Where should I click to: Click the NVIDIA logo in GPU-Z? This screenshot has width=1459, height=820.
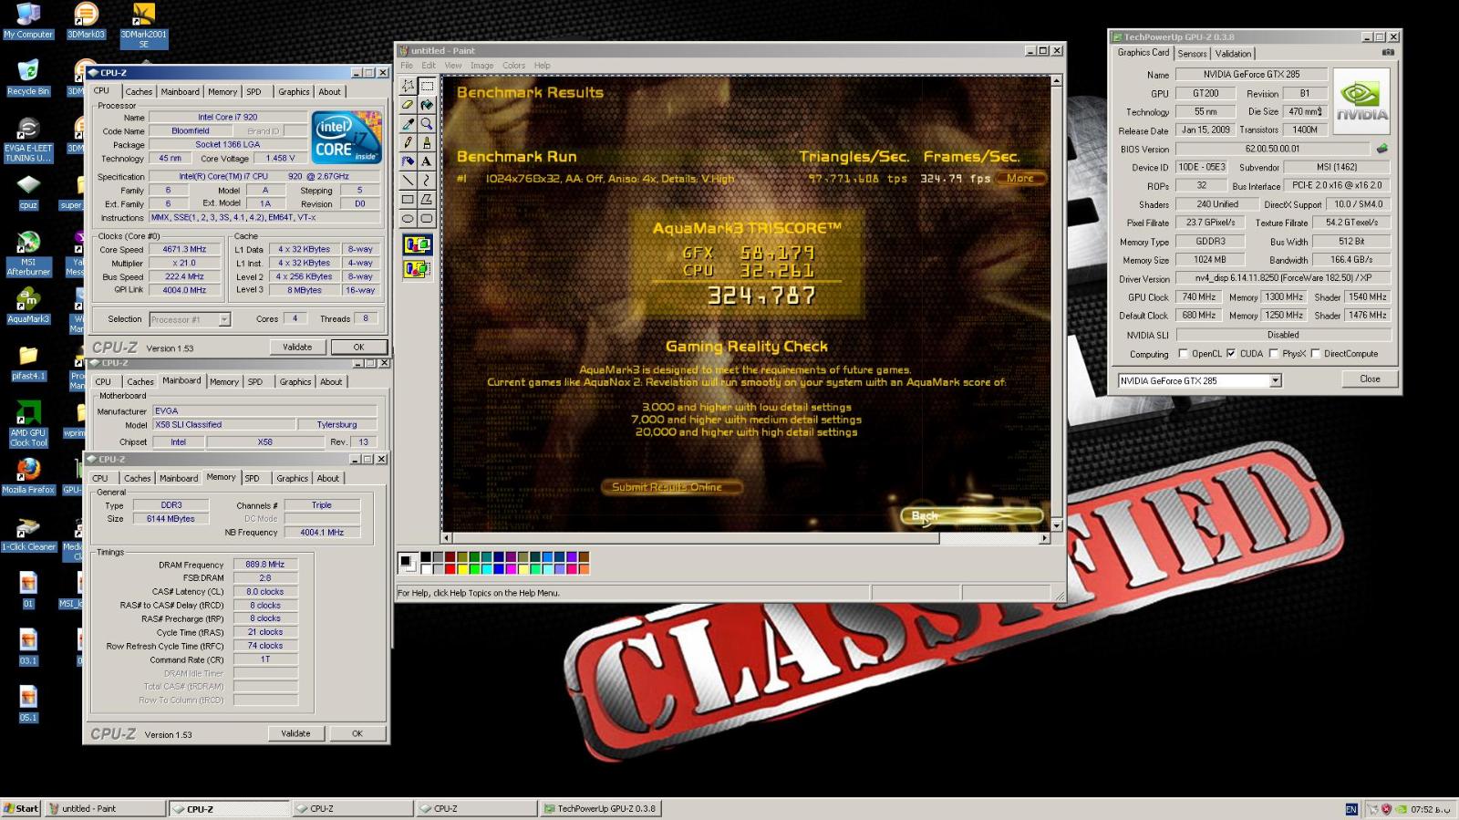[1361, 102]
